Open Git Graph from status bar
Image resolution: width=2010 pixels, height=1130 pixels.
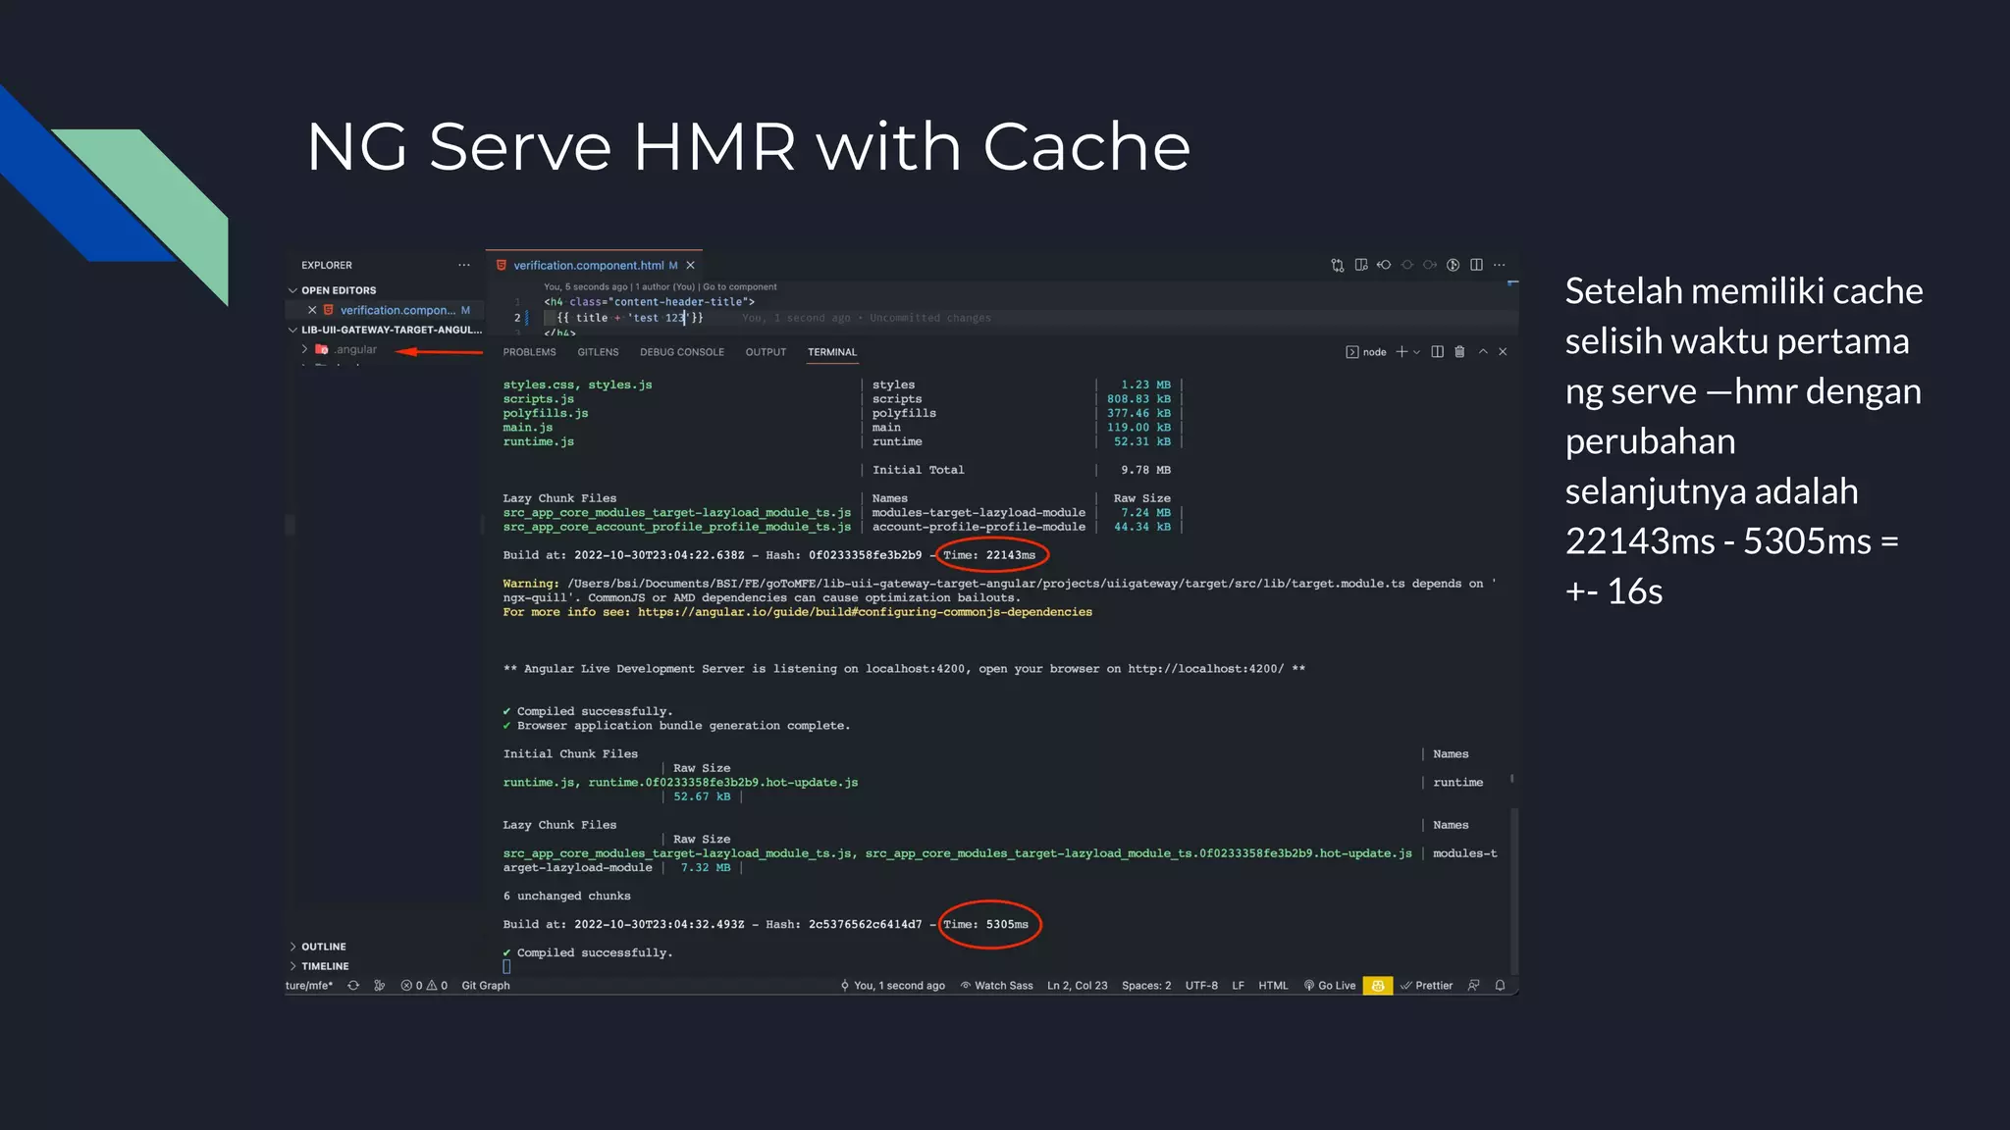click(x=486, y=986)
